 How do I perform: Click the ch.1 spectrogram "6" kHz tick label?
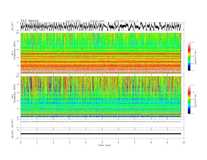point(18,49)
